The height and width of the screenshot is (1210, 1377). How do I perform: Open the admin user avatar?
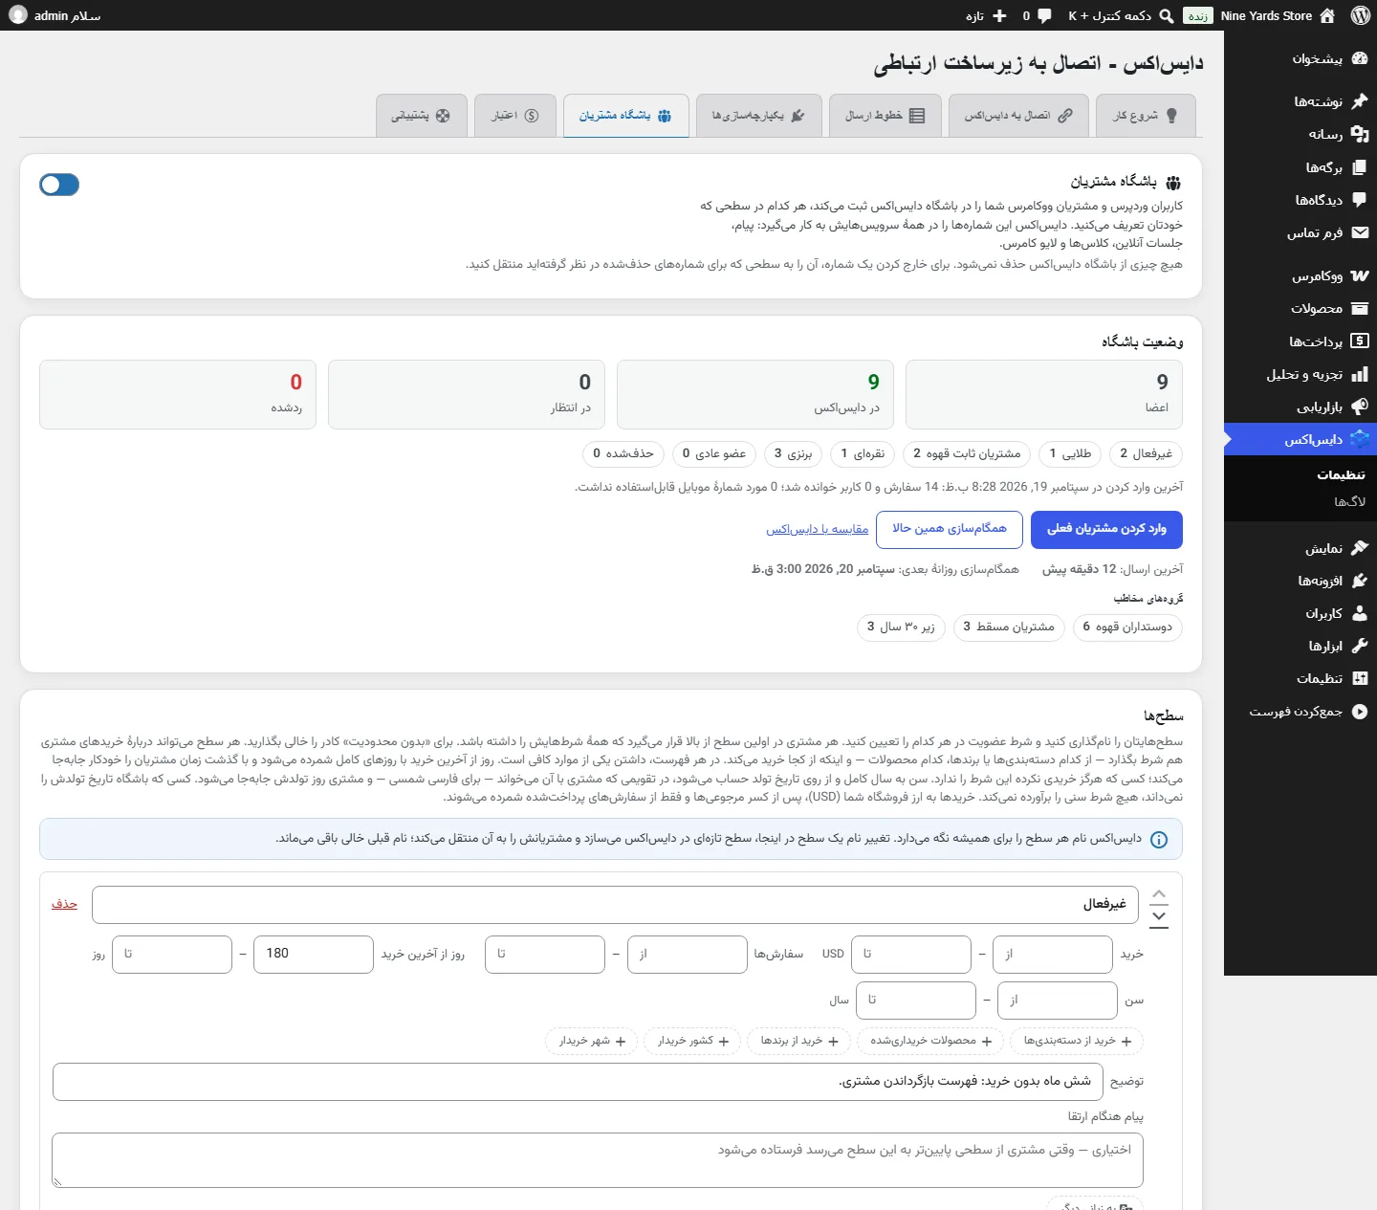point(18,15)
